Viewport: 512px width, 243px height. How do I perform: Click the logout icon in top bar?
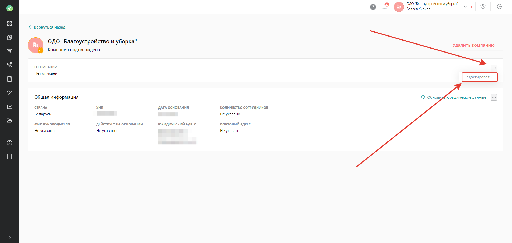click(x=499, y=7)
